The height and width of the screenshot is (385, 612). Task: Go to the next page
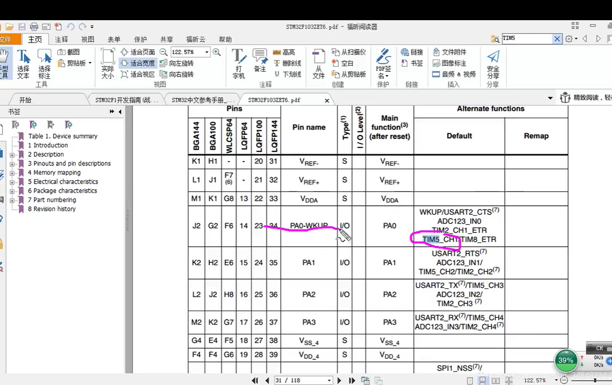pos(339,381)
